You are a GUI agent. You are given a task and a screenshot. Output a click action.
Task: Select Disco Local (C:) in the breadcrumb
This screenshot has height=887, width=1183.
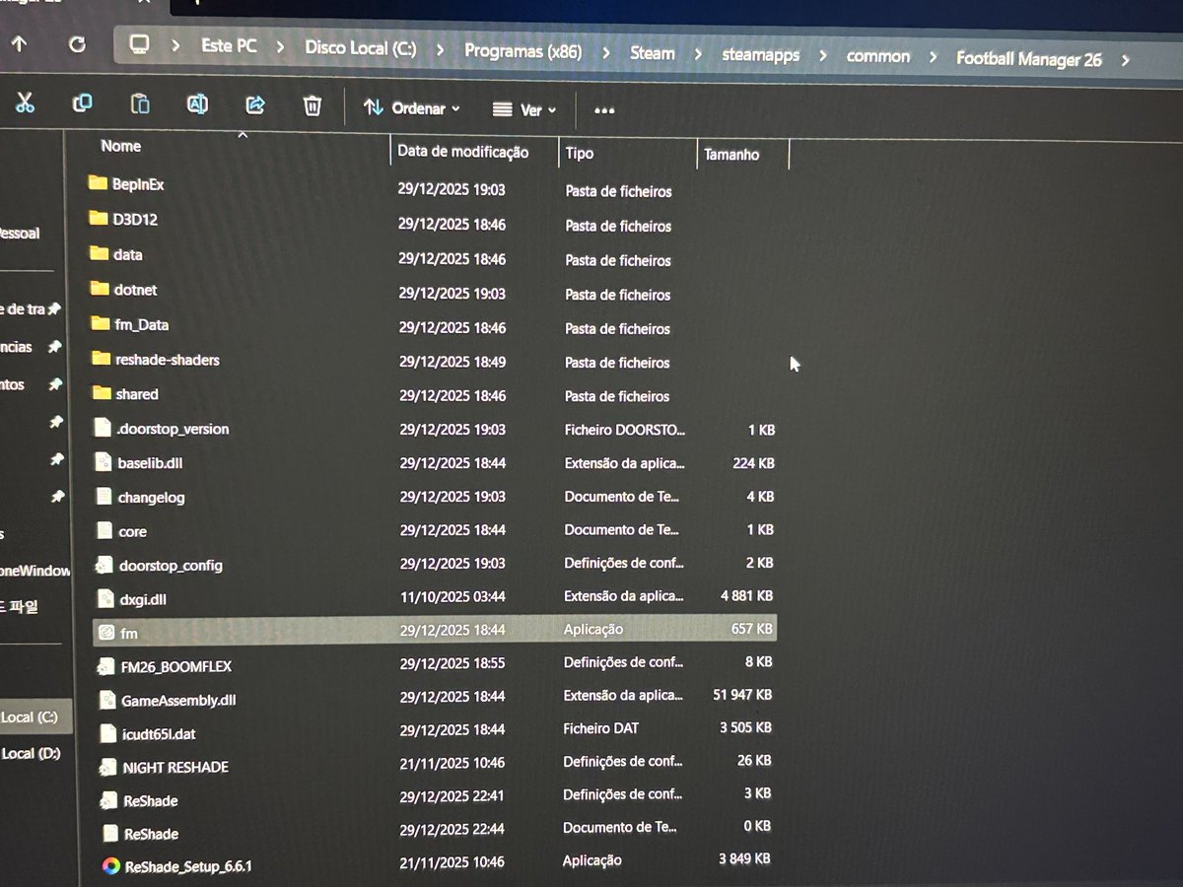tap(360, 48)
